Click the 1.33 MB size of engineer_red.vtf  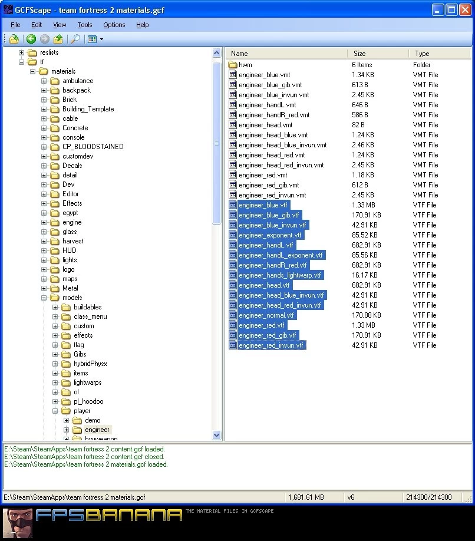(x=363, y=325)
